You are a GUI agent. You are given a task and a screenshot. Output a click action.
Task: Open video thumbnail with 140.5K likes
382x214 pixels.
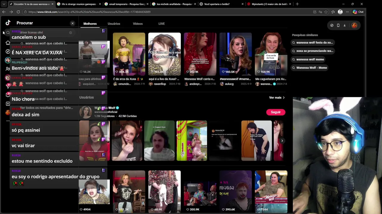pyautogui.click(x=235, y=54)
